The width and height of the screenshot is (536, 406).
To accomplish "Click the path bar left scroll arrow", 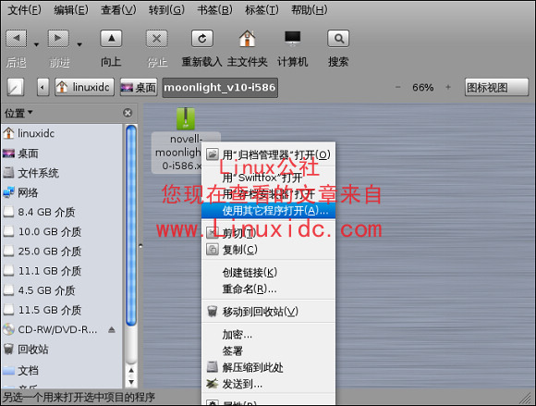I will 43,88.
